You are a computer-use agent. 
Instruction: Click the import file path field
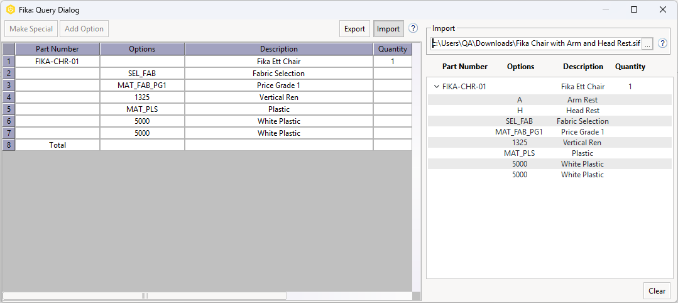click(x=536, y=43)
